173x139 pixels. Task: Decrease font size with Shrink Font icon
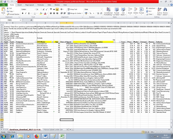tap(47, 9)
